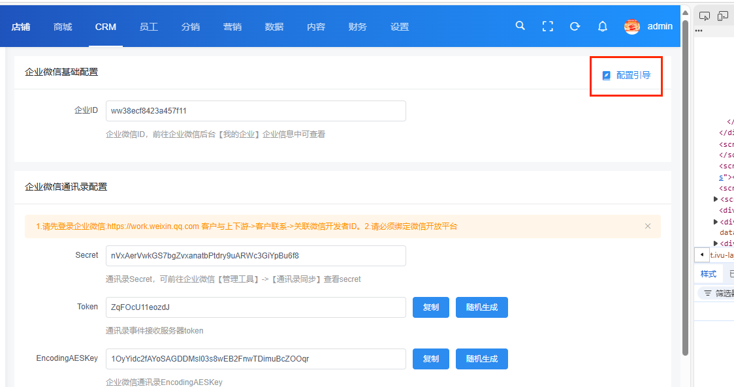Switch to the 营销 menu tab
The height and width of the screenshot is (387, 734).
pyautogui.click(x=232, y=27)
